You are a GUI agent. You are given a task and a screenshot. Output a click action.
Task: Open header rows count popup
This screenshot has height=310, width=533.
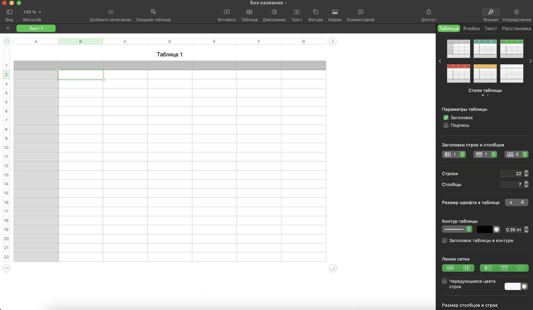(485, 154)
